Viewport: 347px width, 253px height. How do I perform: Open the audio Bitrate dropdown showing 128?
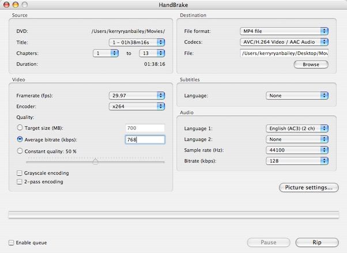coord(297,161)
